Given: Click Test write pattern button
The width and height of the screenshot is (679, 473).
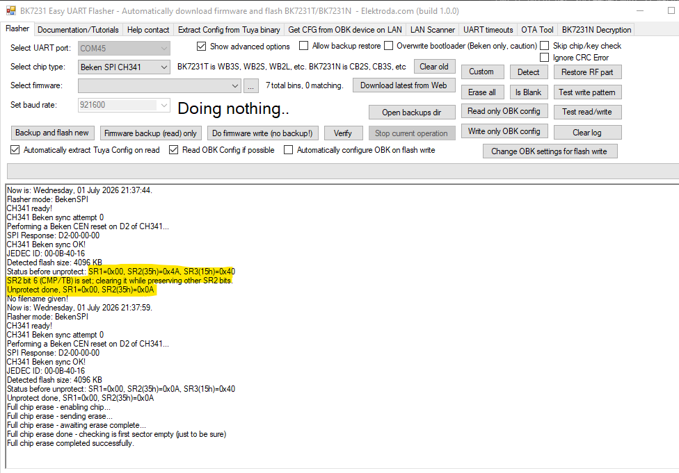Looking at the screenshot, I should (x=587, y=92).
